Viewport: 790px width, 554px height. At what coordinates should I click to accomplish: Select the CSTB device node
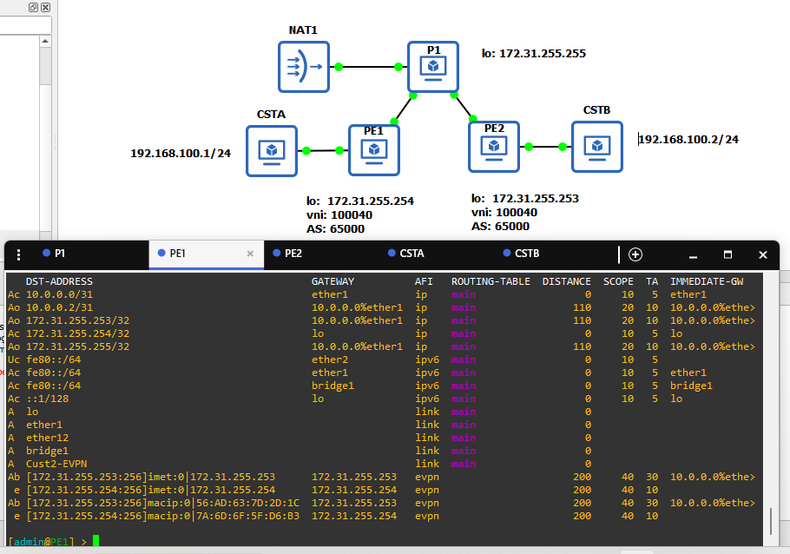pyautogui.click(x=597, y=147)
